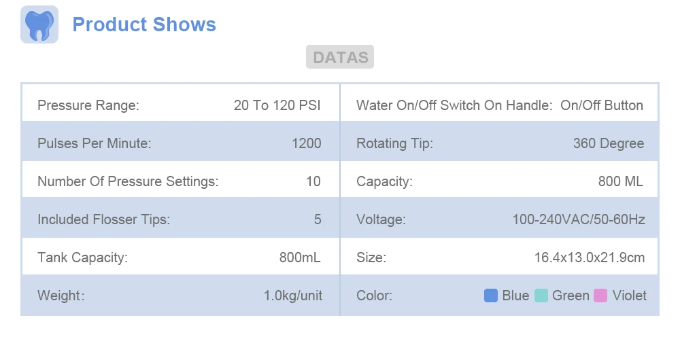This screenshot has width=680, height=358.
Task: Click the Pressure Range label
Action: click(88, 105)
